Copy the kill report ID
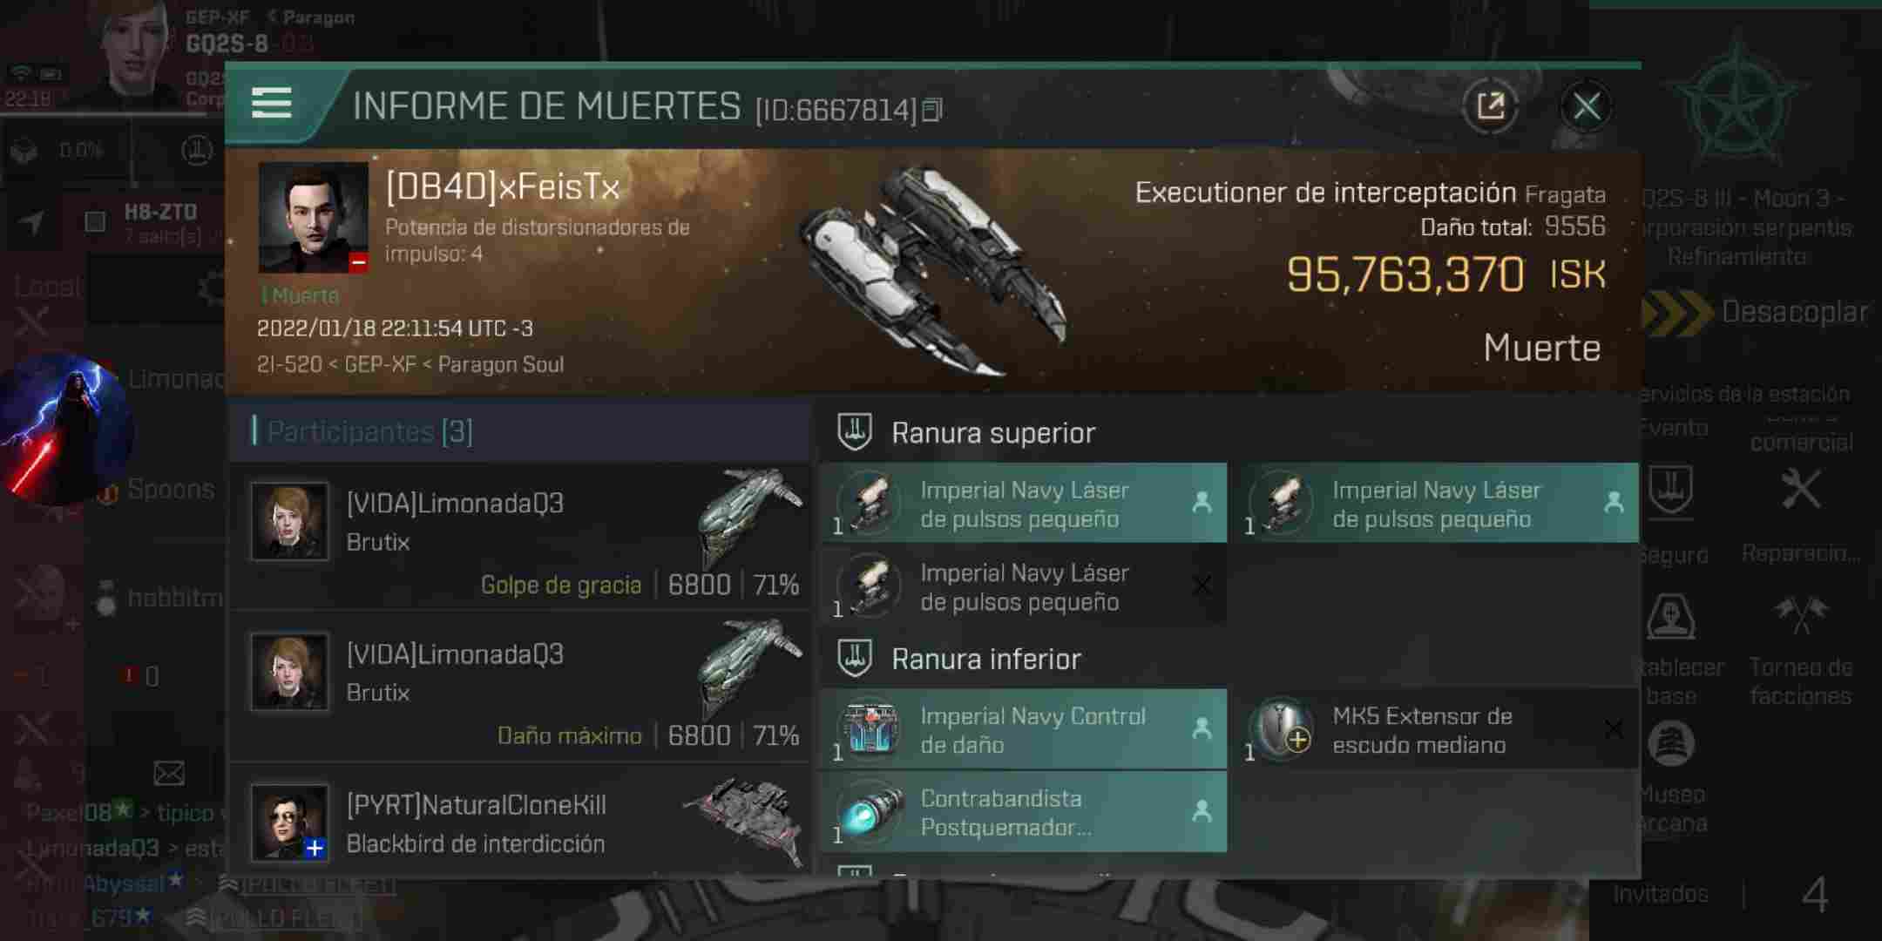1882x941 pixels. (x=932, y=110)
